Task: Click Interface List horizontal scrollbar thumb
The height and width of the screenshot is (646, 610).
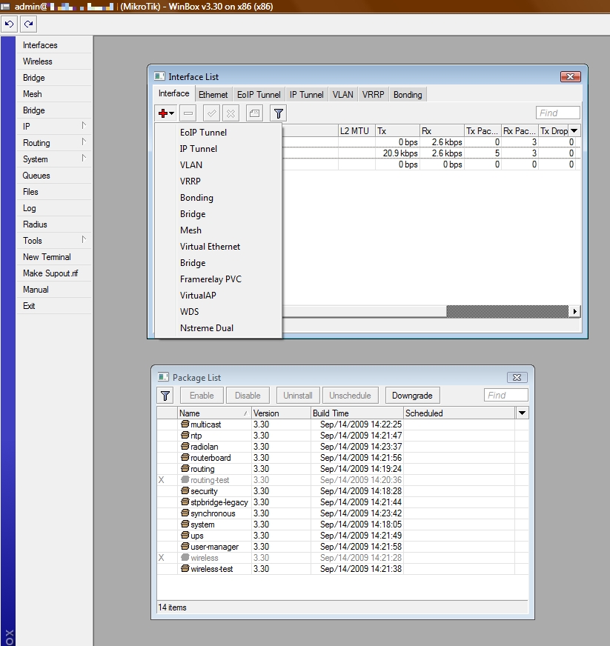Action: [x=508, y=311]
